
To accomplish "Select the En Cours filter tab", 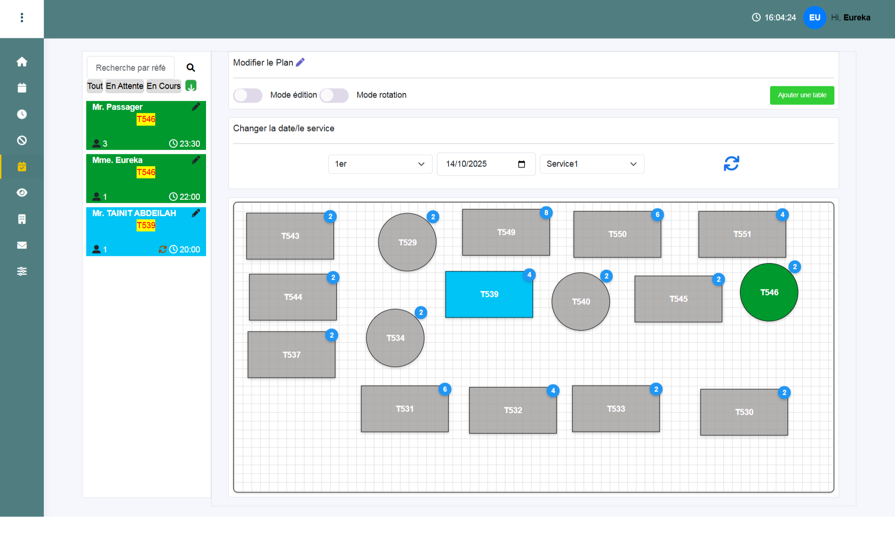I will [x=163, y=86].
